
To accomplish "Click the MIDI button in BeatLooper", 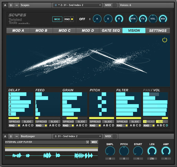I will (94, 142).
